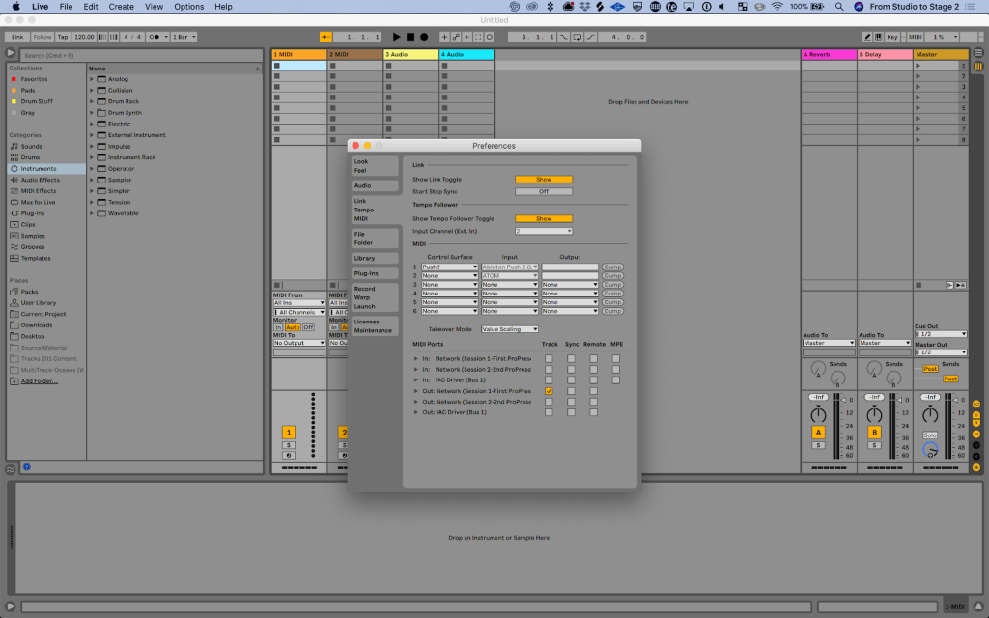Screen dimensions: 989x618
Task: Click Stop All Clips button in Master
Action: click(918, 285)
